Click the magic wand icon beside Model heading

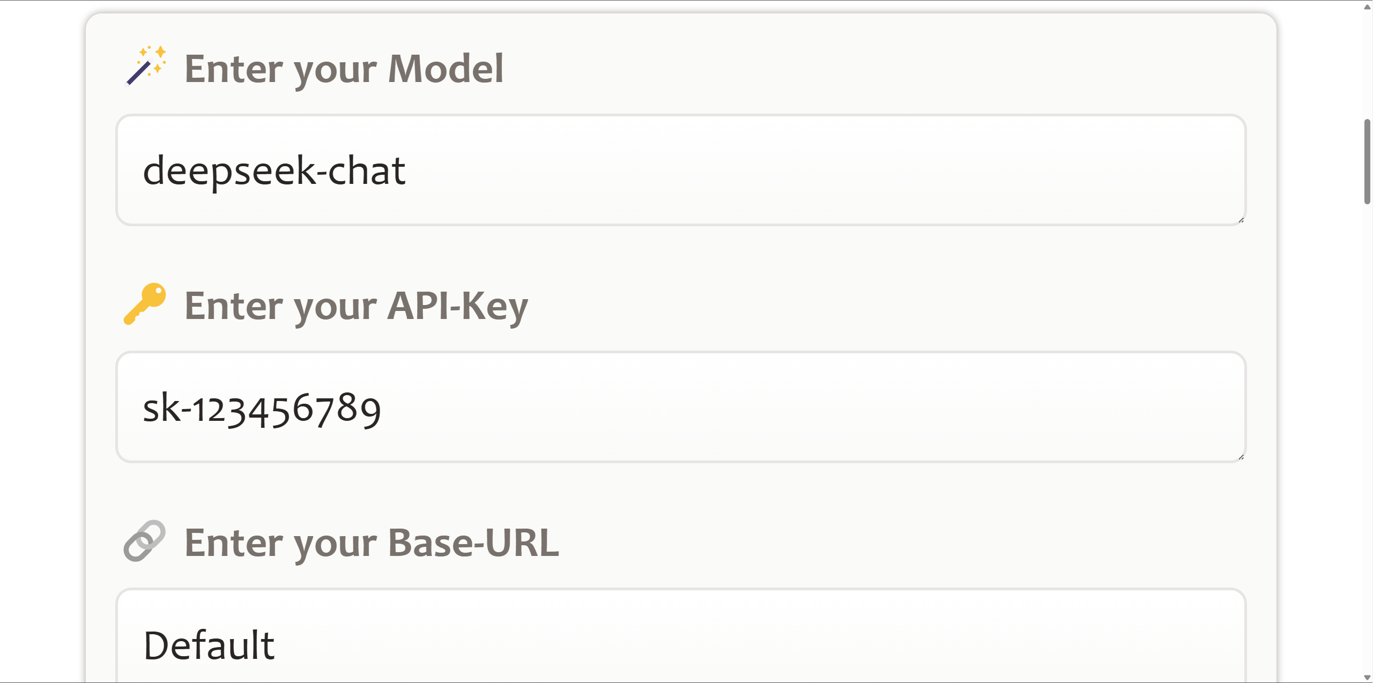pos(145,66)
